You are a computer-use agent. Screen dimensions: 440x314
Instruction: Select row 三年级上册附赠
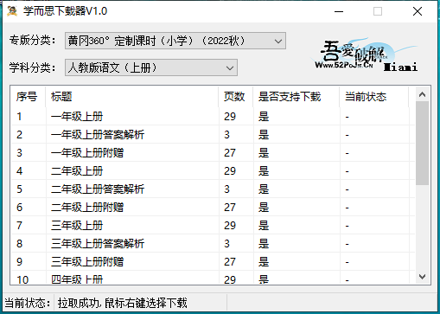[213, 262]
